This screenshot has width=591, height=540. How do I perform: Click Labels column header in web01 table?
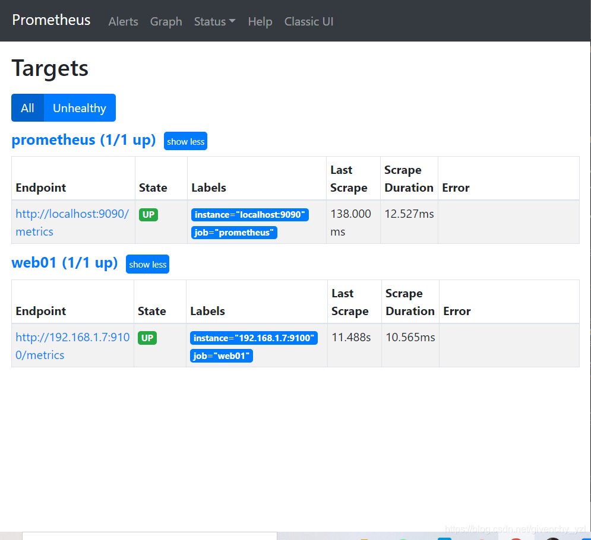(208, 311)
